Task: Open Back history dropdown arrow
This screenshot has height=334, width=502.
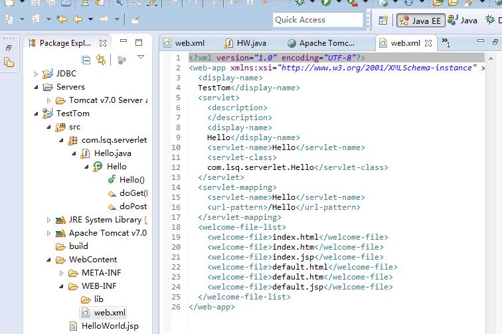Action: click(x=90, y=19)
